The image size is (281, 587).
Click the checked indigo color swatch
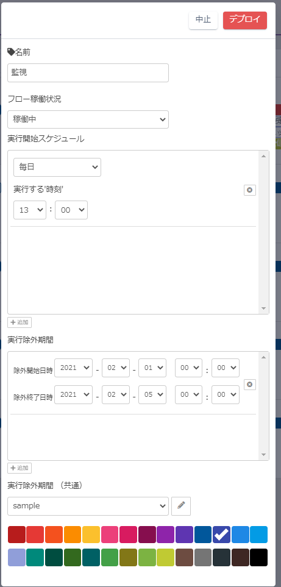tap(221, 535)
